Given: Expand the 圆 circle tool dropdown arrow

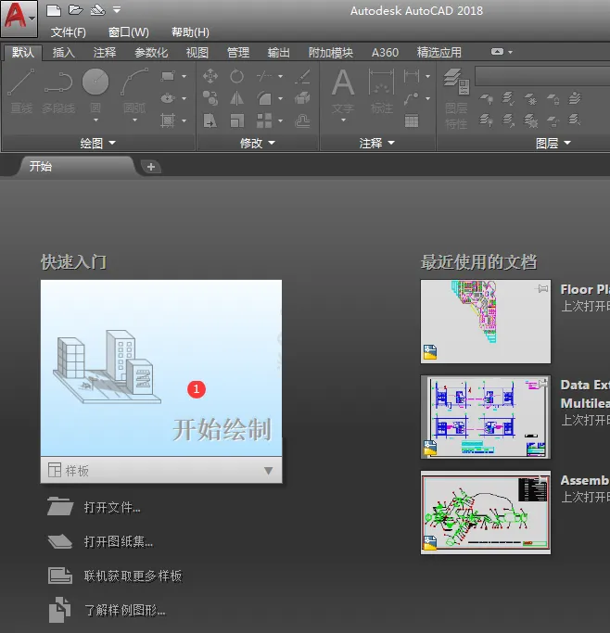Looking at the screenshot, I should pyautogui.click(x=95, y=120).
